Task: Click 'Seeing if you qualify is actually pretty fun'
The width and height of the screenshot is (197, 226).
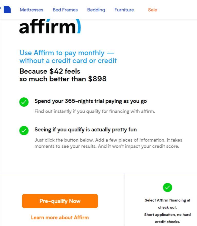Action: (85, 130)
